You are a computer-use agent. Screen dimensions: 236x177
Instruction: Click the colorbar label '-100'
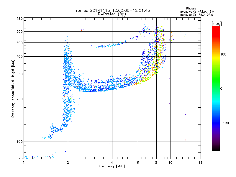click(225, 123)
